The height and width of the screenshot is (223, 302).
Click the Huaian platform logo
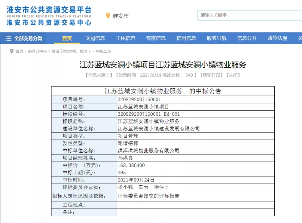point(49,16)
